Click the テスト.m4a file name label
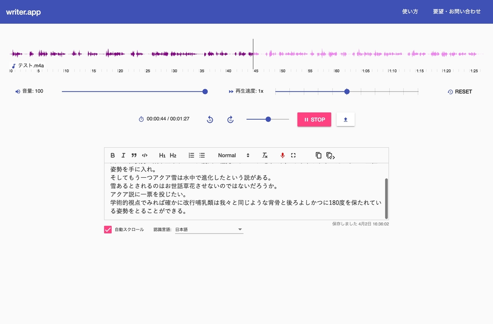The height and width of the screenshot is (324, 493). point(31,66)
